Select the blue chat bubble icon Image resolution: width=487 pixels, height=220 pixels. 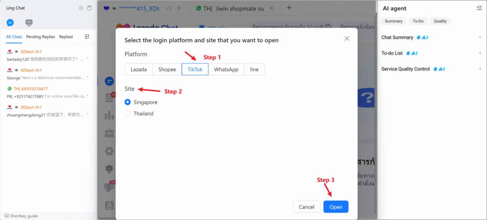click(10, 23)
